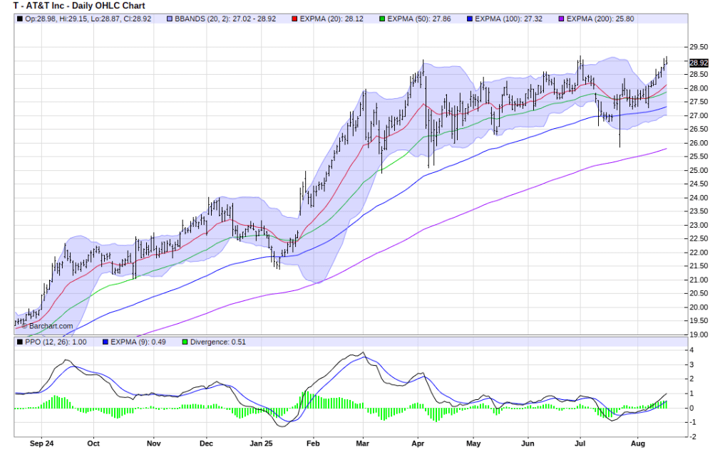Screen dimensions: 725x469
Task: Click the 'Nov' date axis label
Action: [x=153, y=443]
